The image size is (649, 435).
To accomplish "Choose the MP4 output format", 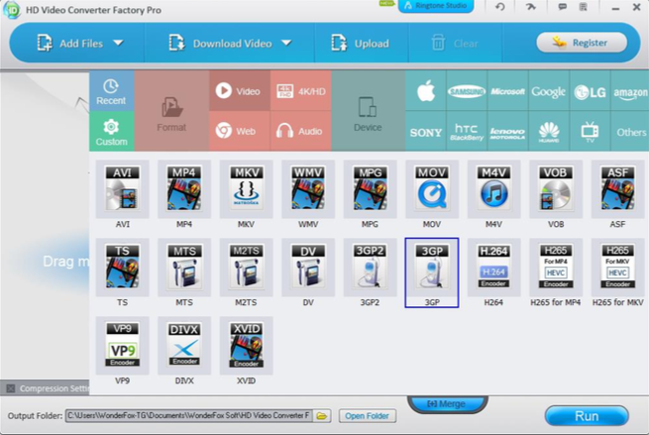I will [184, 188].
